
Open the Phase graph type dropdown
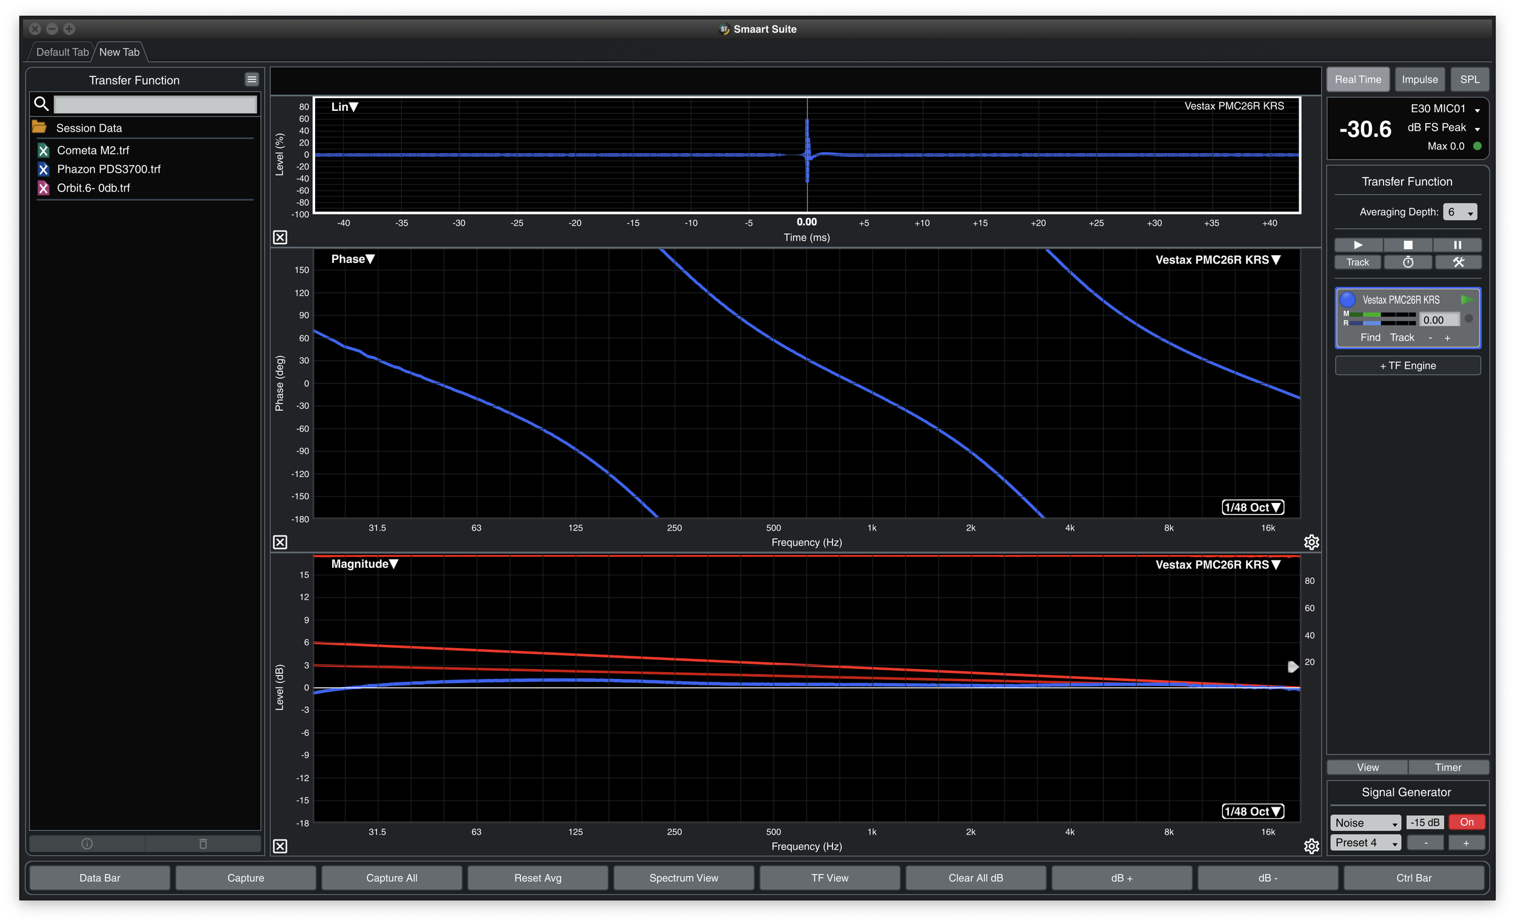coord(353,259)
